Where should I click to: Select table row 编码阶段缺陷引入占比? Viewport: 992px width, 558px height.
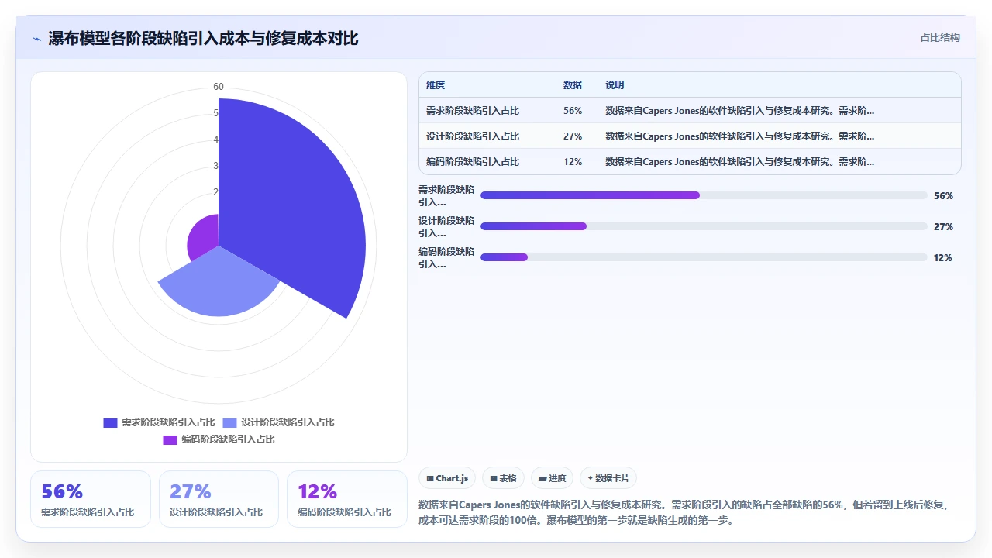(x=690, y=162)
